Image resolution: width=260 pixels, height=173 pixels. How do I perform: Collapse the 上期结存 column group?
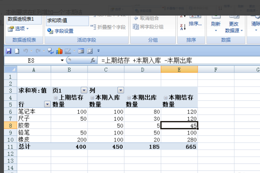click(x=56, y=97)
